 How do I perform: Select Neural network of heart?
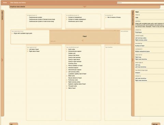[x=75, y=78]
